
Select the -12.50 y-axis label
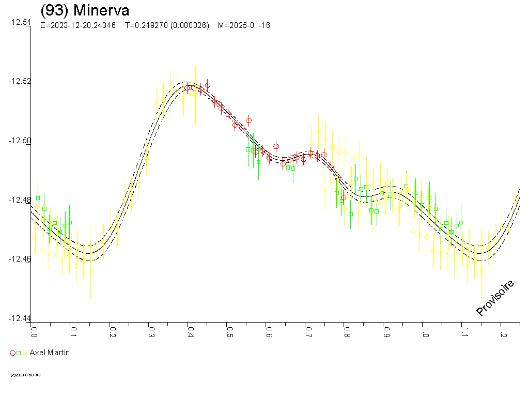click(x=20, y=141)
